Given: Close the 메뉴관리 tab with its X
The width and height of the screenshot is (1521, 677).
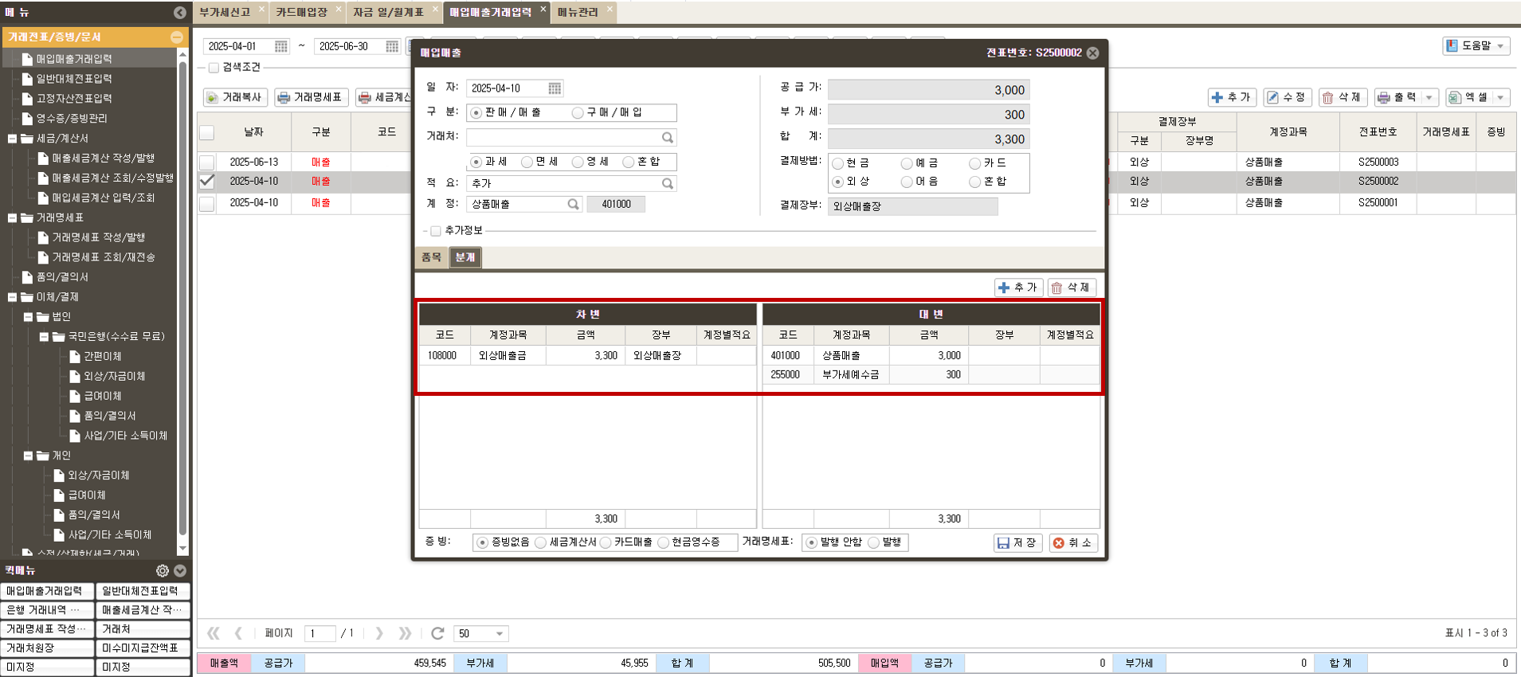Looking at the screenshot, I should pyautogui.click(x=610, y=10).
